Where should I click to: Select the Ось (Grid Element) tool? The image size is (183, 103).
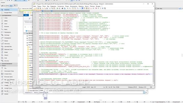(9, 68)
